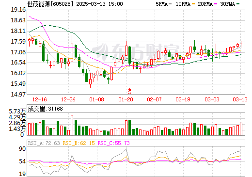Click the 19.16 price axis label
This screenshot has height=177, width=252.
[x=18, y=10]
